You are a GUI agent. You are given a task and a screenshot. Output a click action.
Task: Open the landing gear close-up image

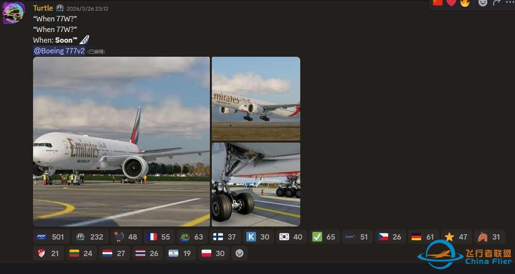click(x=256, y=184)
